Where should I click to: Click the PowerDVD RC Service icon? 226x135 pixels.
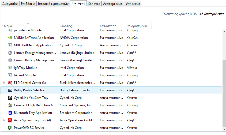point(10,128)
